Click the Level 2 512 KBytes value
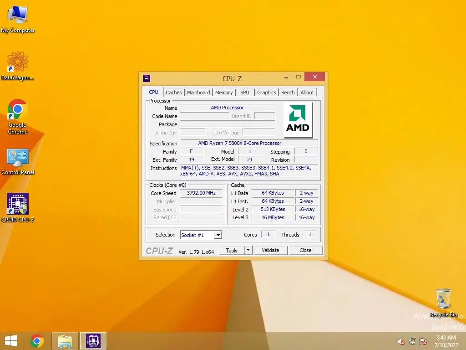This screenshot has height=350, width=466. point(273,209)
